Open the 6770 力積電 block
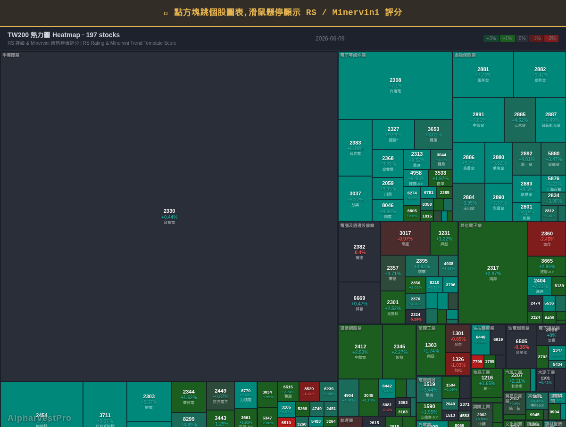 tap(246, 395)
